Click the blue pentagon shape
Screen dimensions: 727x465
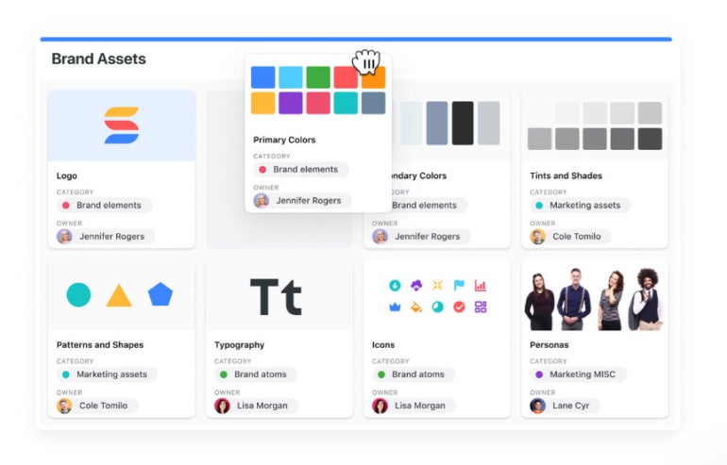pyautogui.click(x=161, y=294)
